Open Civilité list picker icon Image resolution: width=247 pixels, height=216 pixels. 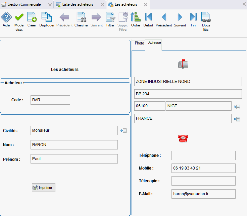pos(123,130)
